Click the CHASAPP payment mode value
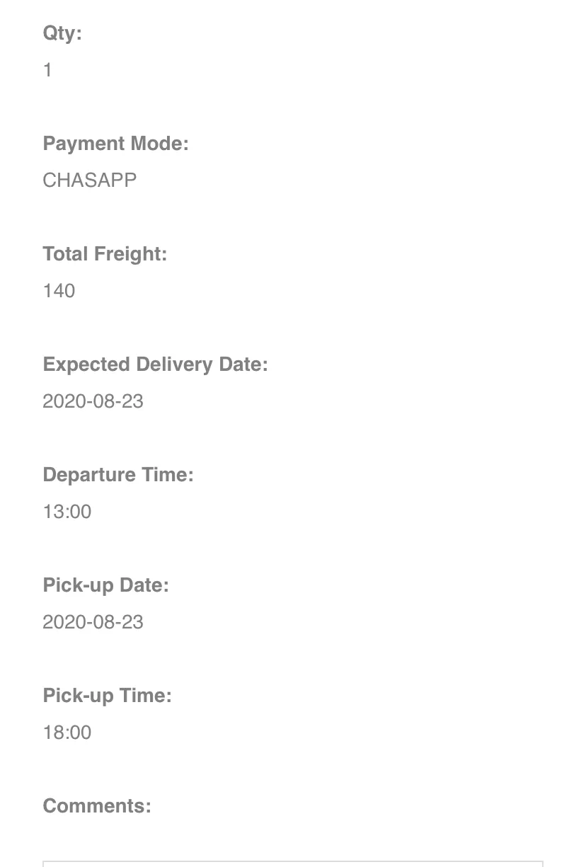The height and width of the screenshot is (867, 586). point(89,180)
